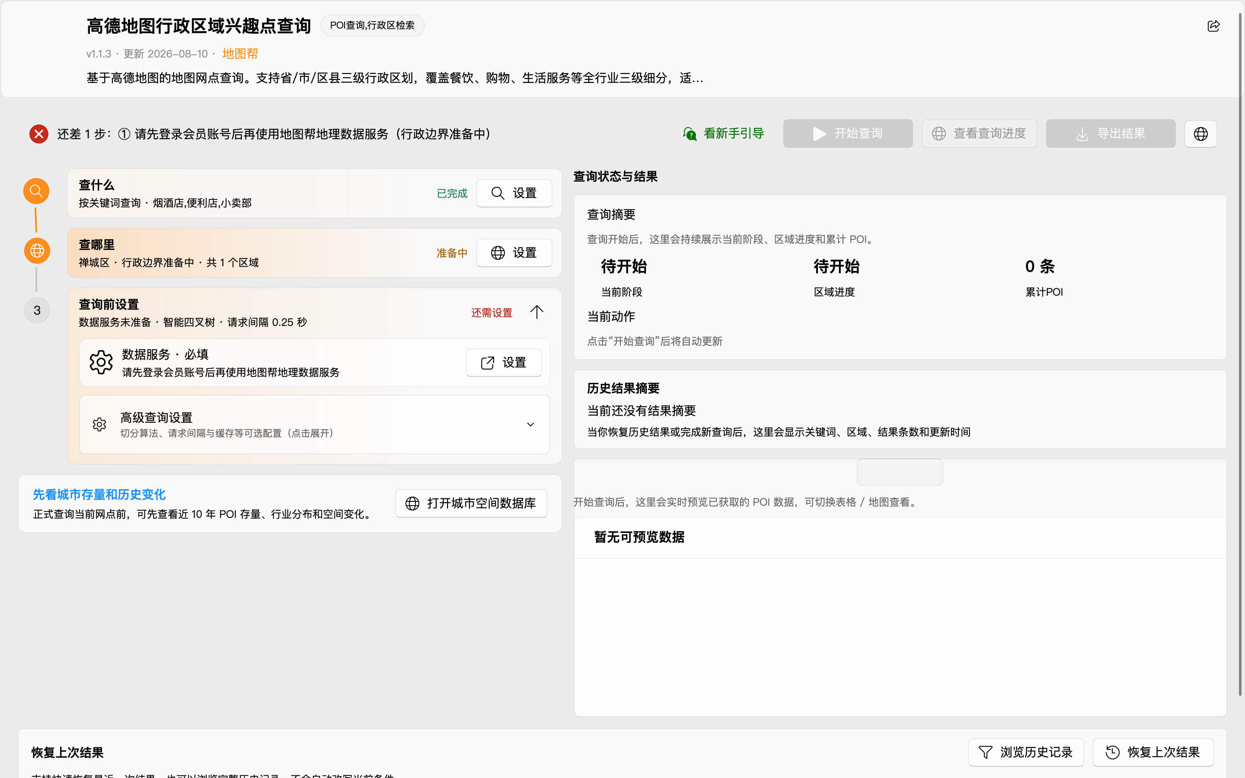Click the 0 条 cumulative POI value

[1040, 267]
